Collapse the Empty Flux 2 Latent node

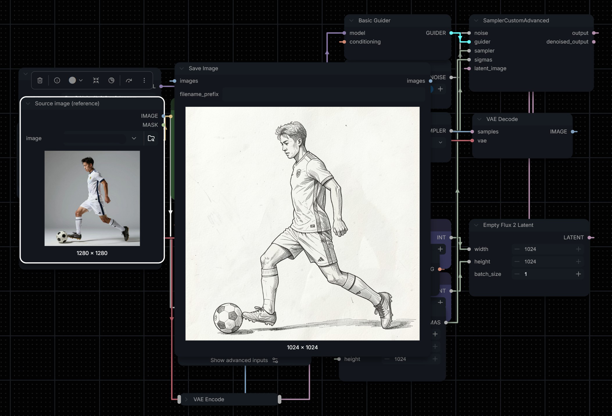tap(476, 225)
